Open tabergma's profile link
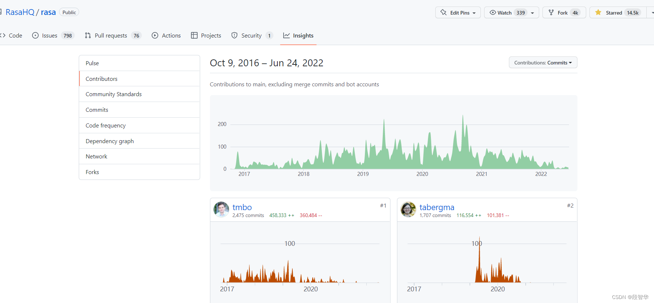The image size is (654, 303). coord(437,207)
